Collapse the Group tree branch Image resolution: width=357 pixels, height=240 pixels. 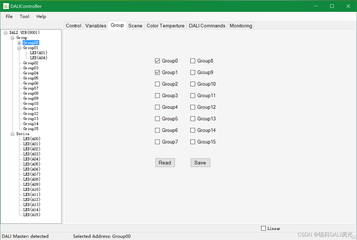[12, 38]
